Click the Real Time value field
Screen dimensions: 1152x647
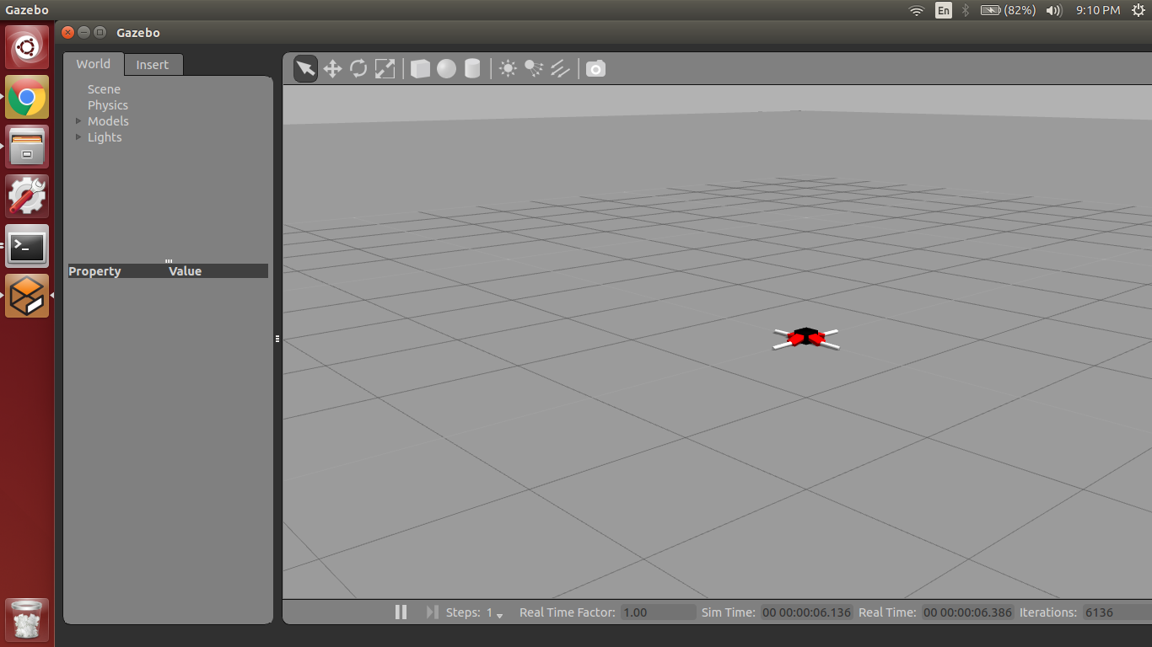point(967,612)
